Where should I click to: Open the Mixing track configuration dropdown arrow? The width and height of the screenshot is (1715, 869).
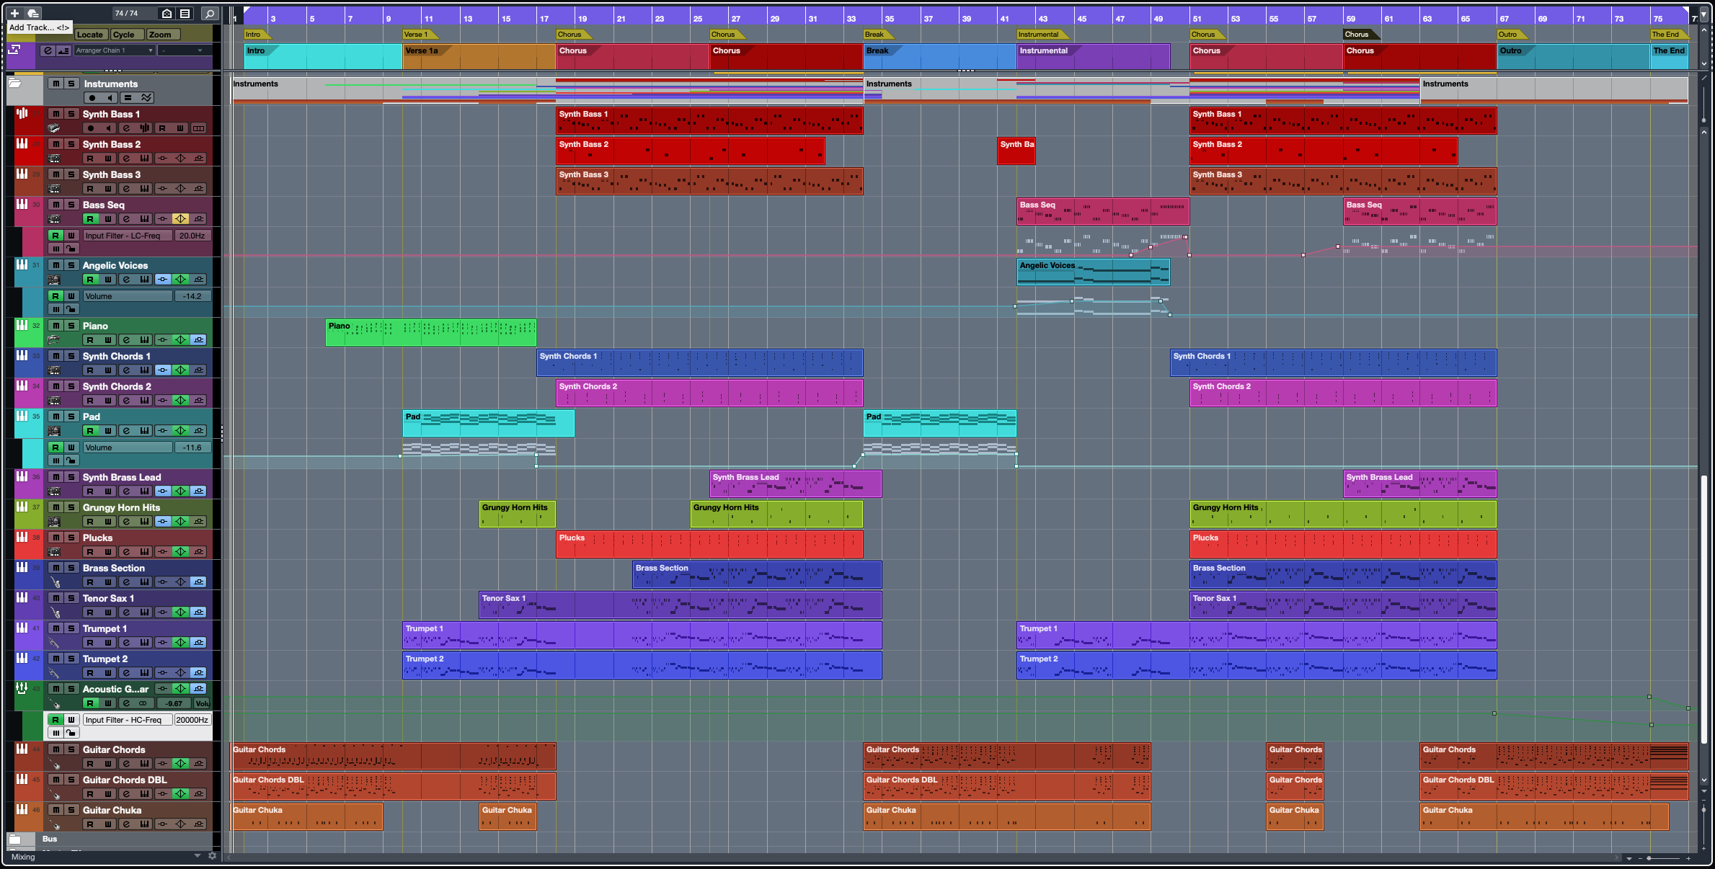(197, 856)
